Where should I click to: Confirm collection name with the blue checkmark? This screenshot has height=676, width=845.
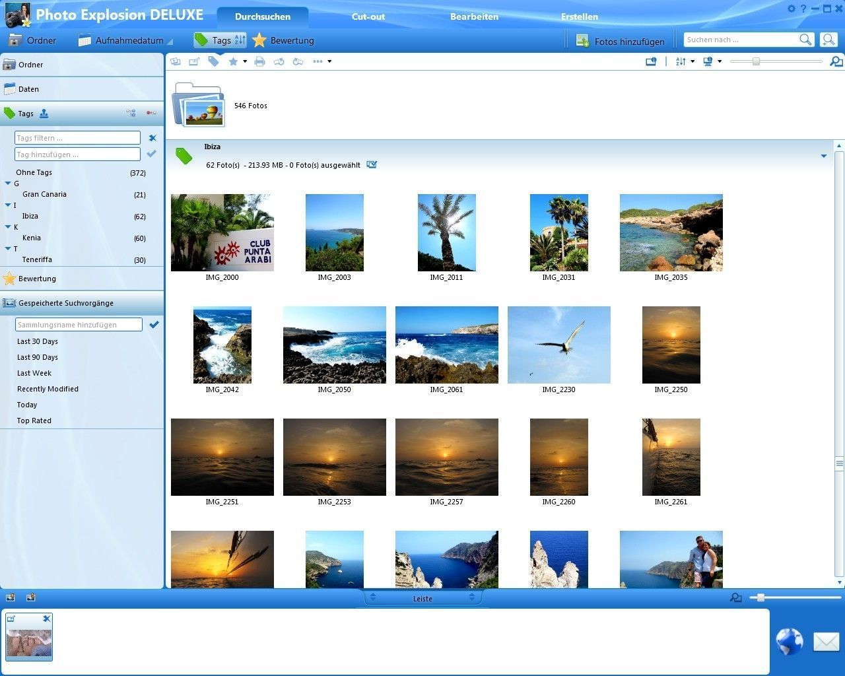(x=154, y=325)
